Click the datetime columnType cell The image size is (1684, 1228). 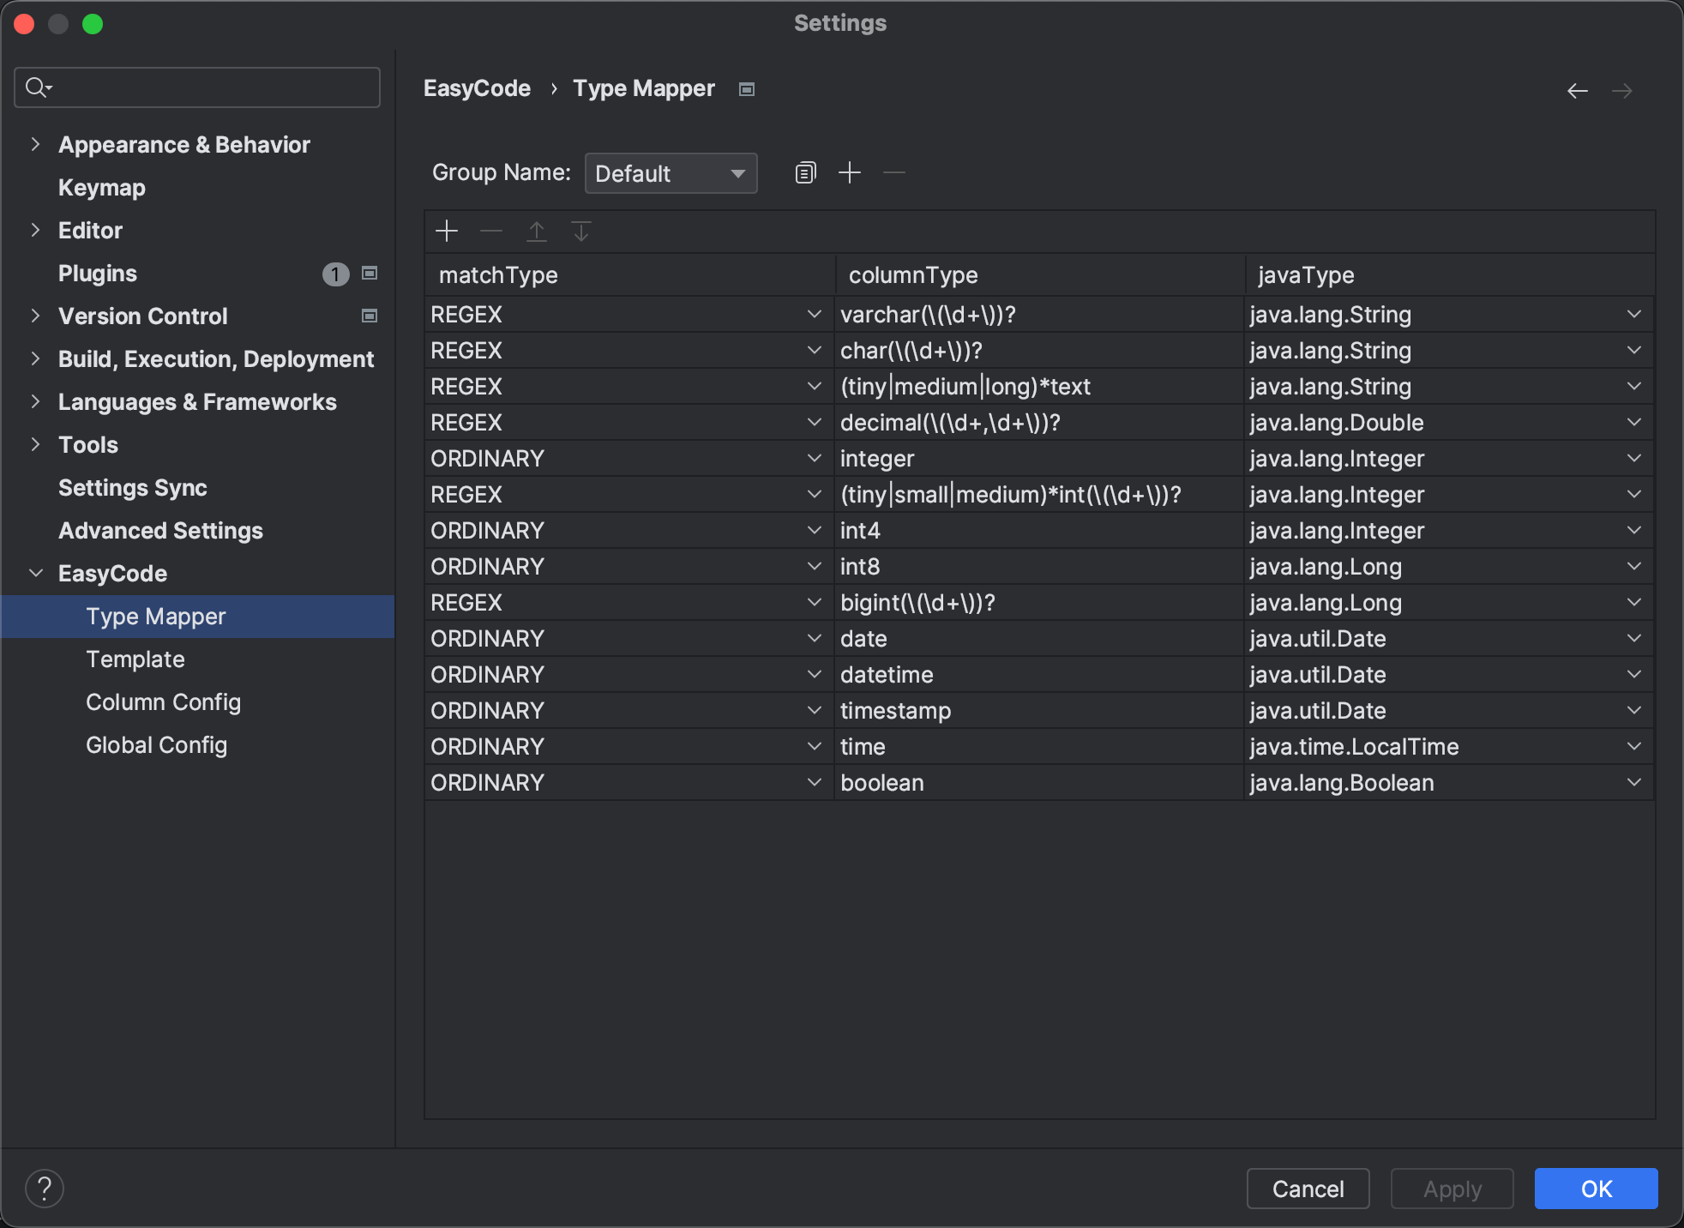[x=1037, y=675]
